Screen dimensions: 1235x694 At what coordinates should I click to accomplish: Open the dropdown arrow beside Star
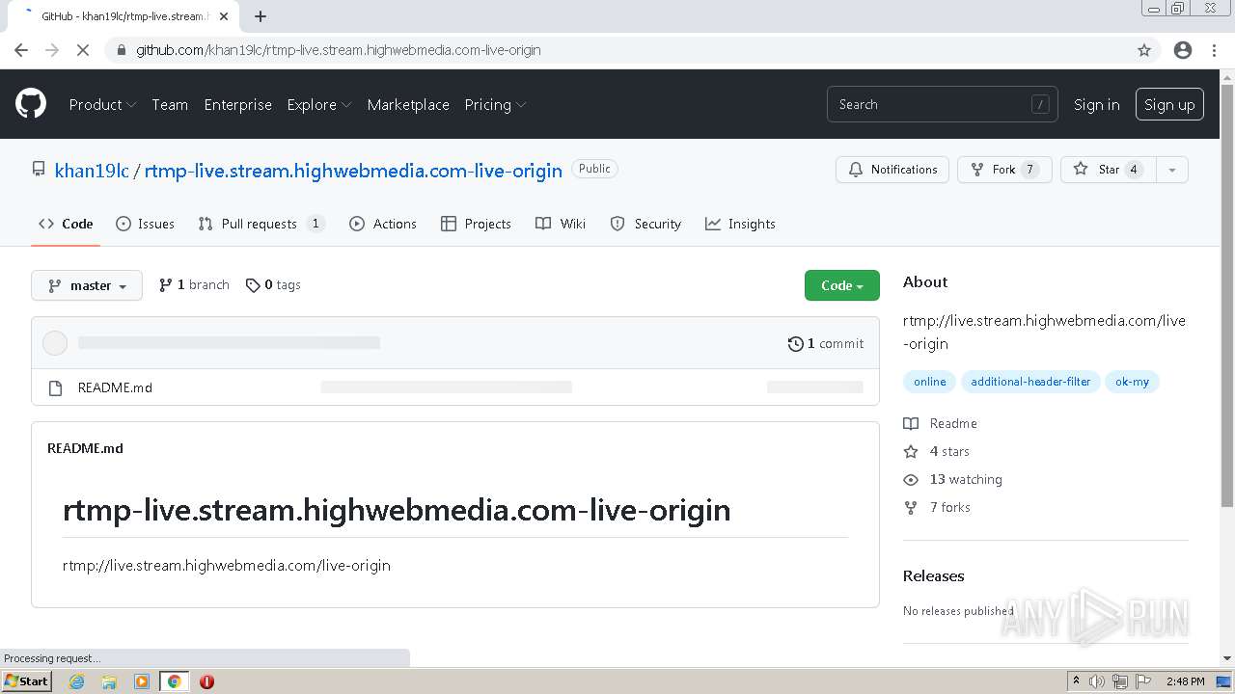tap(1172, 170)
